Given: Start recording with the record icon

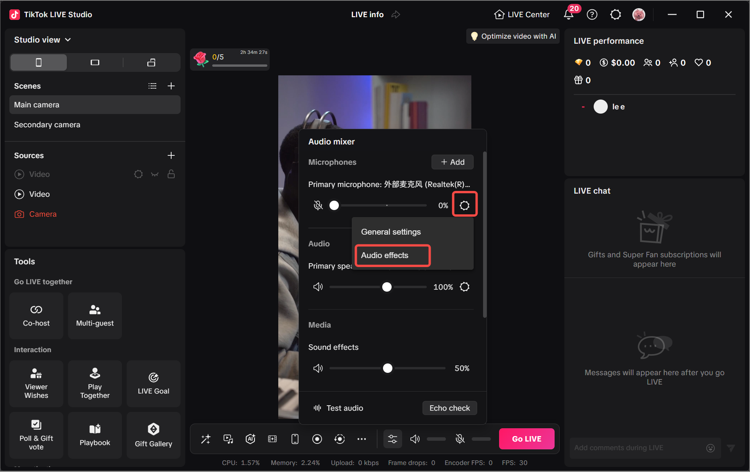Looking at the screenshot, I should pyautogui.click(x=317, y=439).
